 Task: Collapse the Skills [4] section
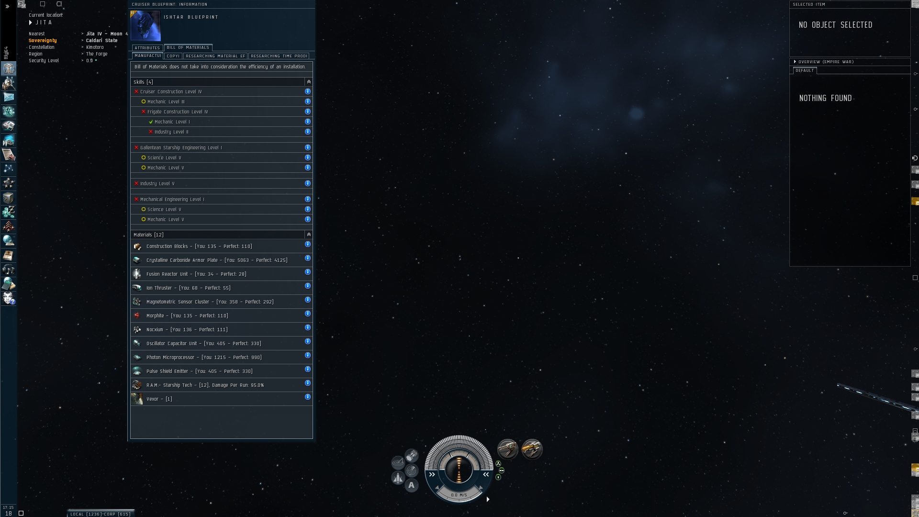pos(309,82)
